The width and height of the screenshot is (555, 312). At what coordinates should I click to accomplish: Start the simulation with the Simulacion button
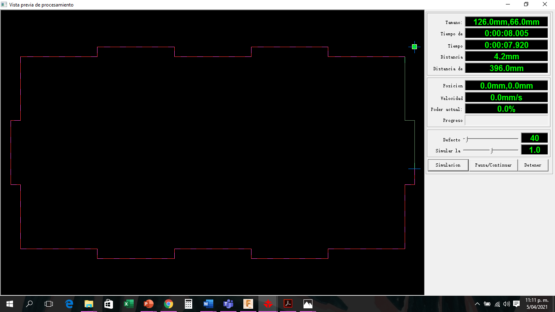(448, 165)
